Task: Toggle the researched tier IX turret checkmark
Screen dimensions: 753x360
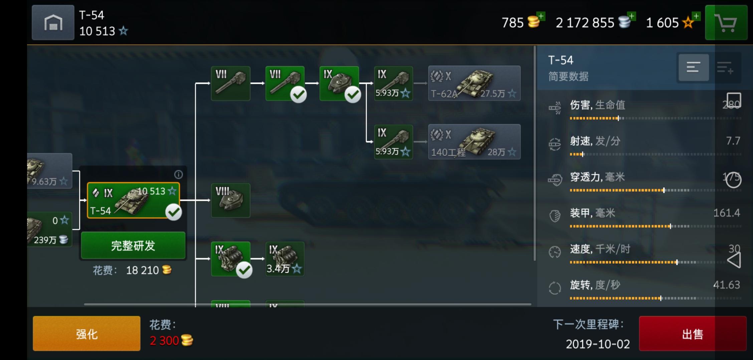Action: [x=353, y=95]
